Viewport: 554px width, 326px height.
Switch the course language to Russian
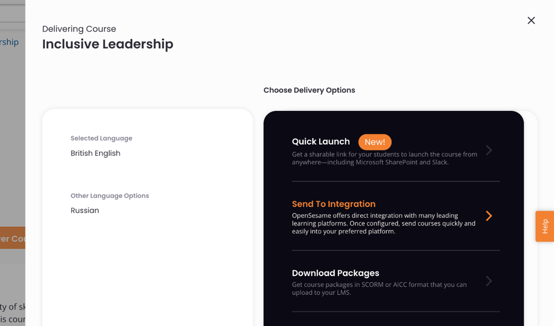coord(84,210)
